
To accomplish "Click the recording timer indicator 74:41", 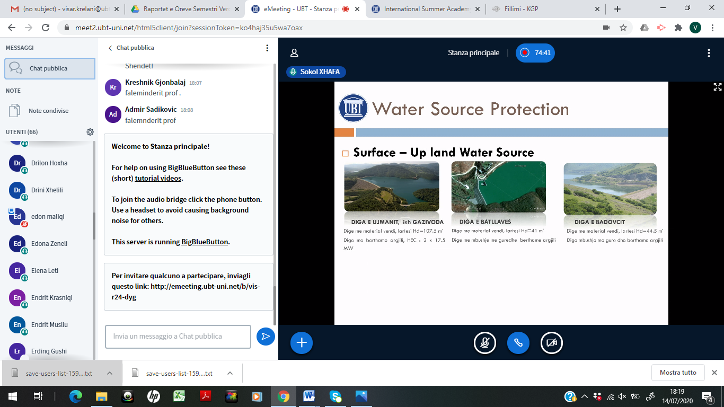I will pyautogui.click(x=535, y=53).
